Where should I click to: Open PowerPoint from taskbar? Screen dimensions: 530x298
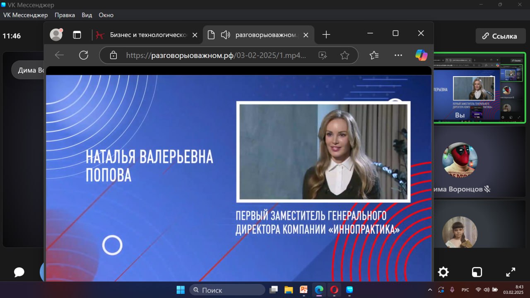tap(304, 290)
